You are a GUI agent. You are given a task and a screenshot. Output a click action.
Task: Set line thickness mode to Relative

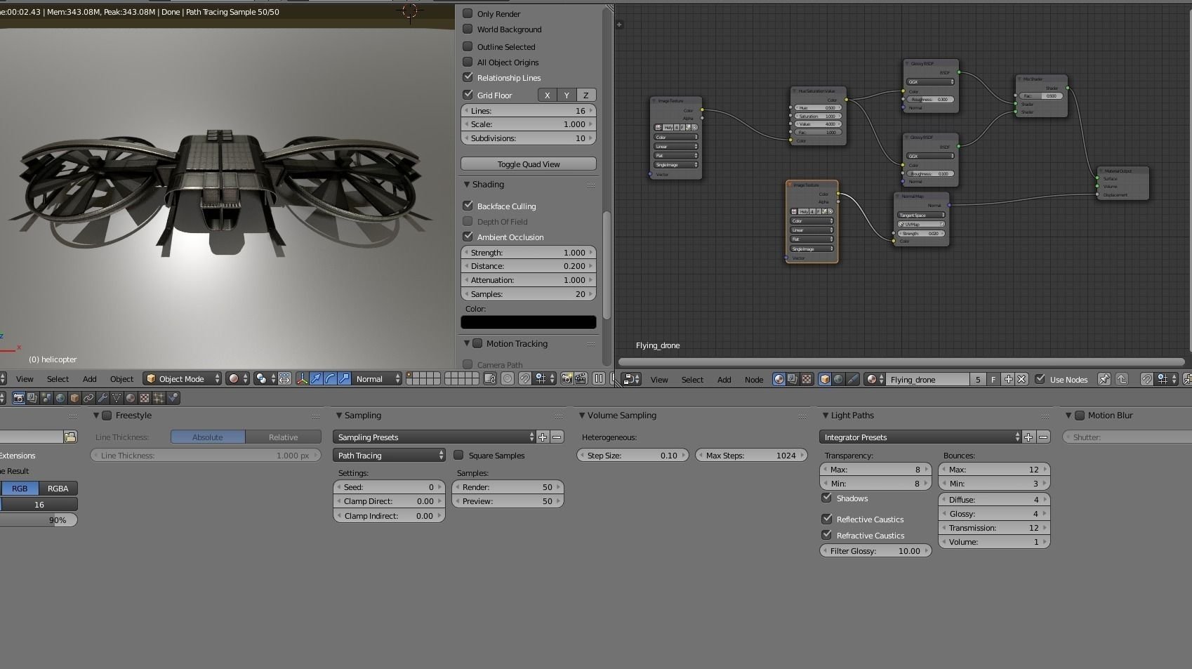pyautogui.click(x=284, y=437)
